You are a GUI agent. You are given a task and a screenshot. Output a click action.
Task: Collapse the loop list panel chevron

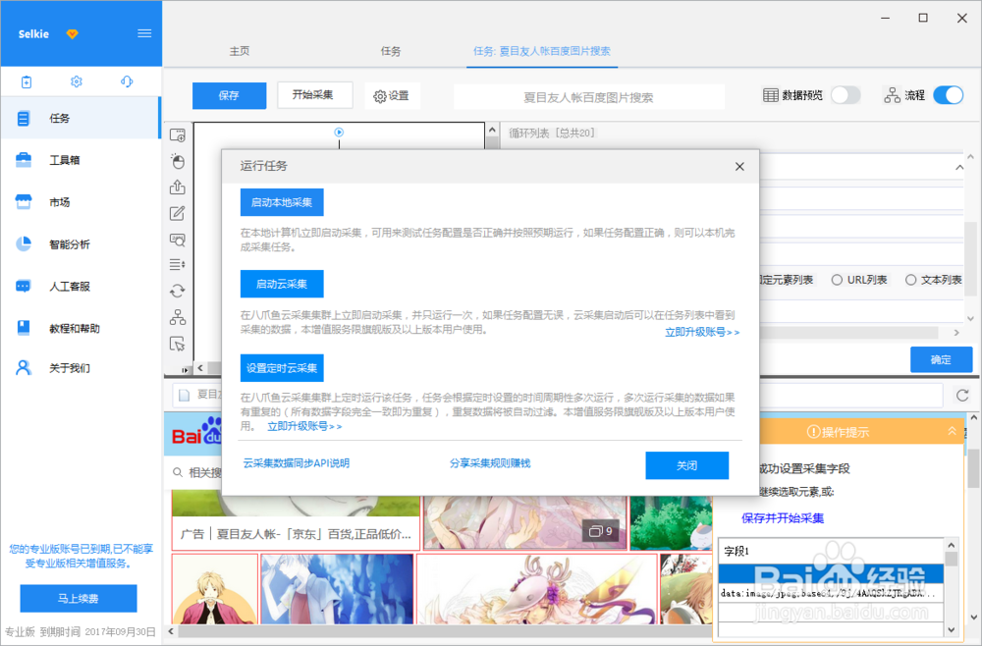958,167
